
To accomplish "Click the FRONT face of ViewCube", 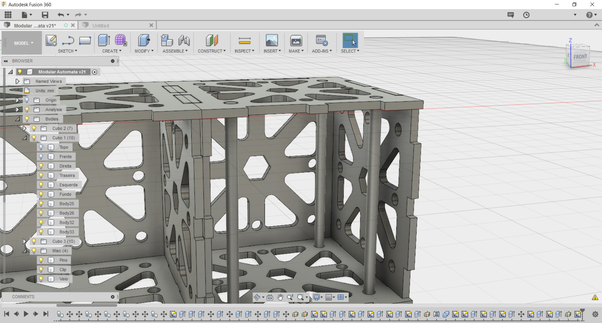I will (580, 57).
